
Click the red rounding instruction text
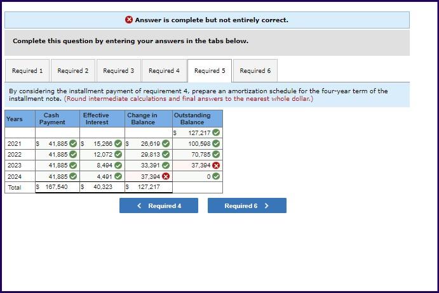pyautogui.click(x=189, y=99)
